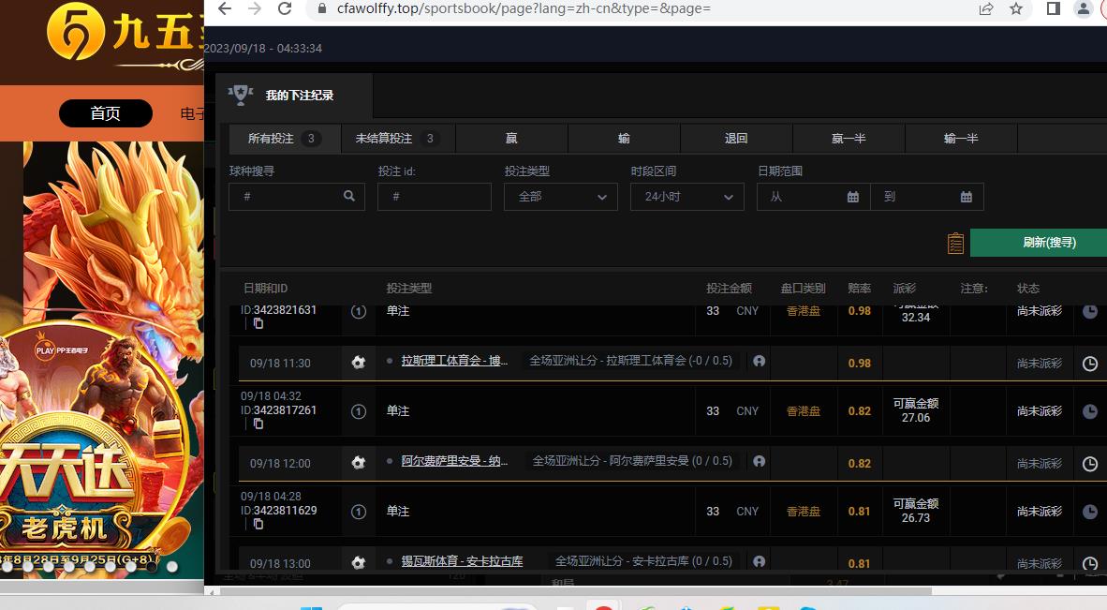The height and width of the screenshot is (610, 1107).
Task: Click the share icon in address bar
Action: (986, 8)
